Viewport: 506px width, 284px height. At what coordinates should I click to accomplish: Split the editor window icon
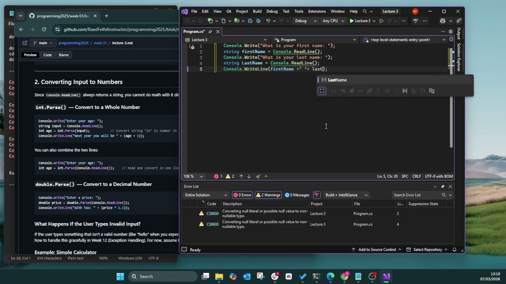(x=451, y=40)
